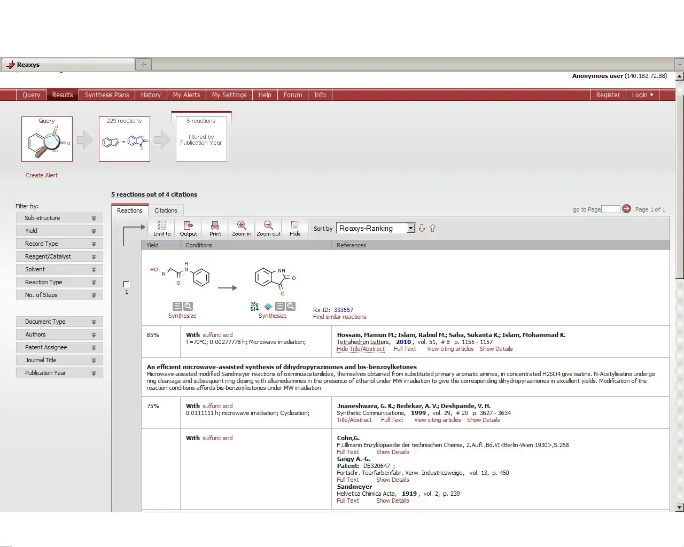
Task: Click the red go-to-page arrow button
Action: pos(626,209)
